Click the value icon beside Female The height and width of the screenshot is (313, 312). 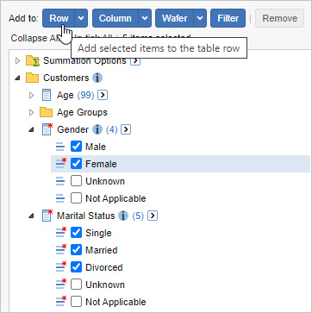61,163
